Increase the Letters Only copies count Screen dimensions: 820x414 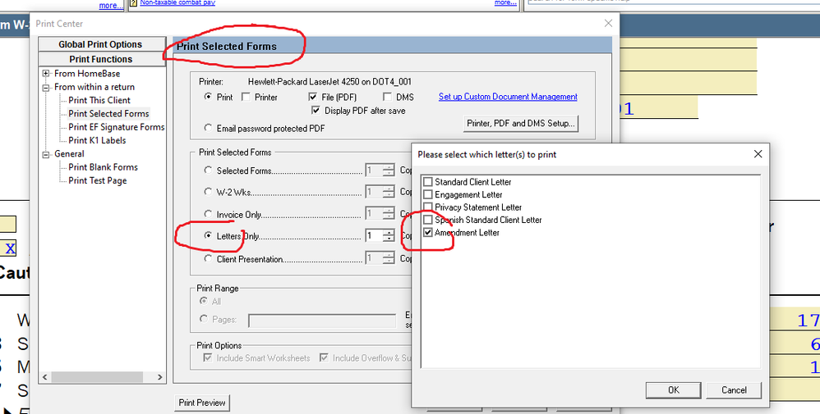388,233
